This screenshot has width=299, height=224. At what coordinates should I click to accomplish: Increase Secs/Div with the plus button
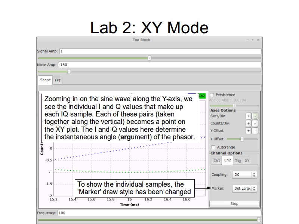tap(249, 116)
